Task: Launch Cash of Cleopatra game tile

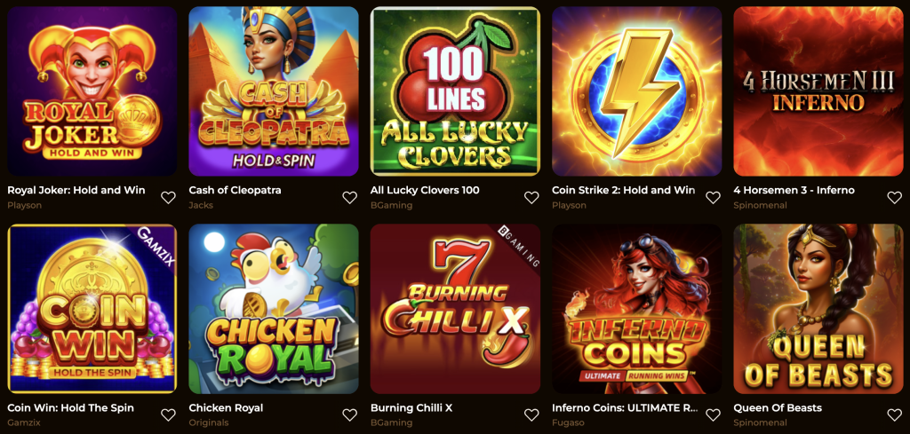Action: pyautogui.click(x=274, y=91)
